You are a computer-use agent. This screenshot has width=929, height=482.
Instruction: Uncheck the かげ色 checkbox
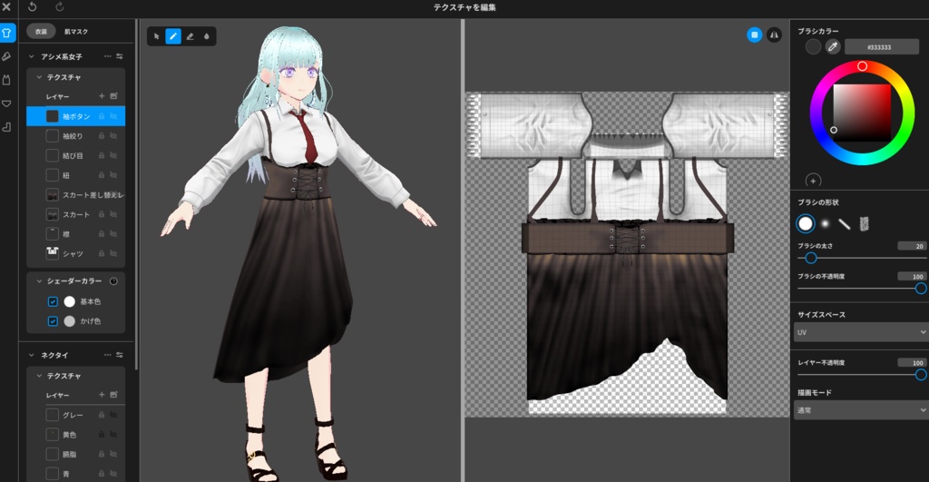coord(53,320)
